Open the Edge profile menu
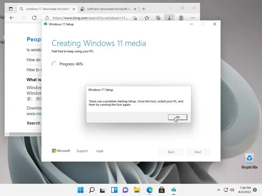Viewport: 262px width, 196px height. 181,18
